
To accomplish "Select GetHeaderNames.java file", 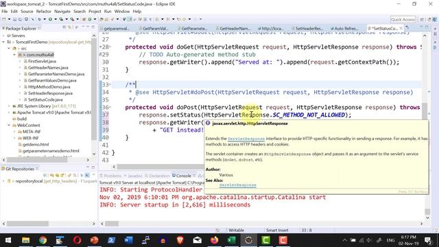I will tap(48, 68).
